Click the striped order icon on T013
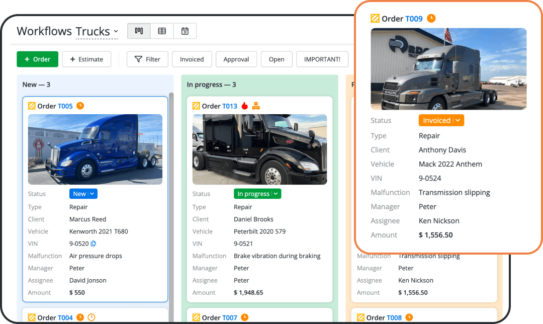 (x=197, y=106)
